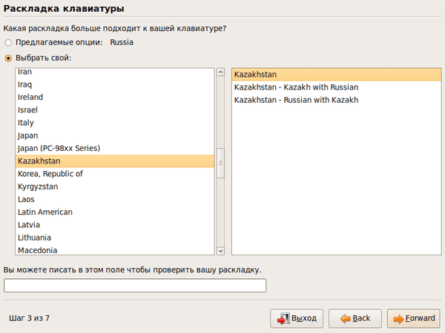This screenshot has height=333, width=445.
Task: Pick Laos in the country list
Action: tap(115, 199)
